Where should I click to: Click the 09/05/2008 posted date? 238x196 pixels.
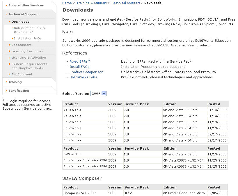[217, 193]
